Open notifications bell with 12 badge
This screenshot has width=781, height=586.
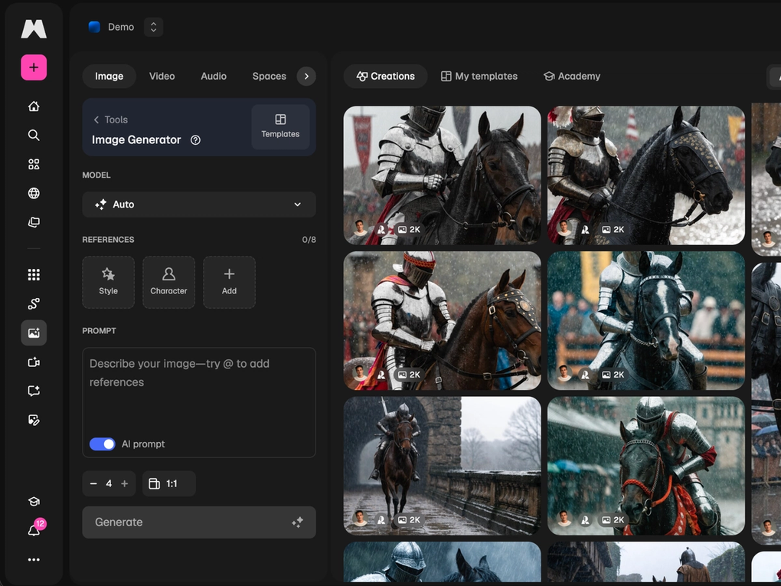(35, 529)
